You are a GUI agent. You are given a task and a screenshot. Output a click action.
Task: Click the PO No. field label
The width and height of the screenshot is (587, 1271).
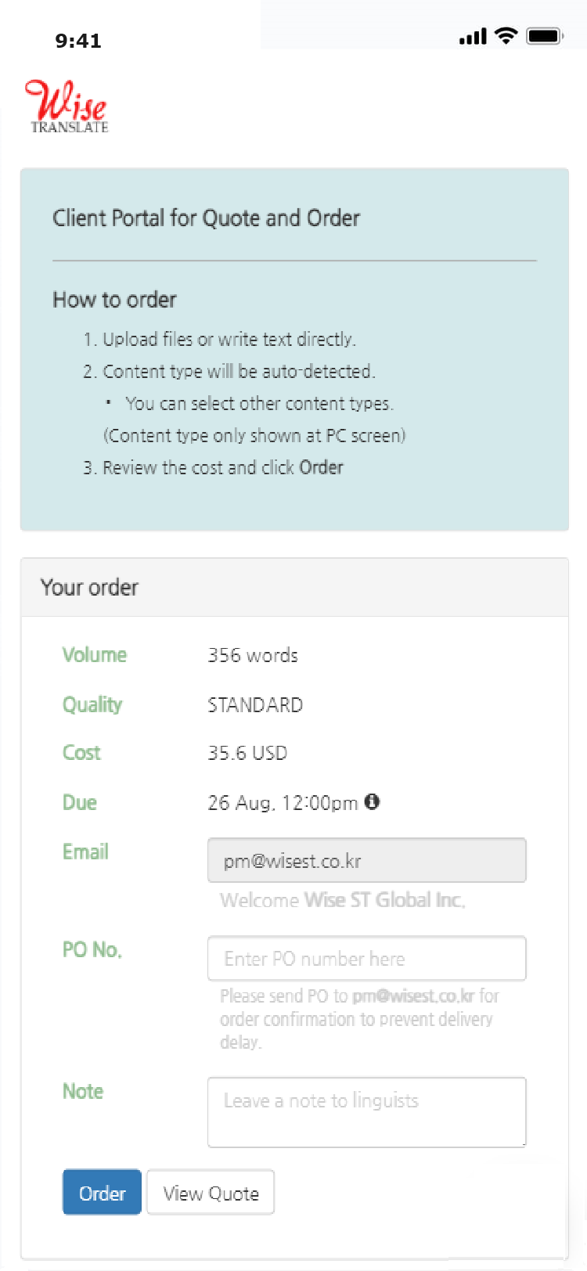point(92,950)
